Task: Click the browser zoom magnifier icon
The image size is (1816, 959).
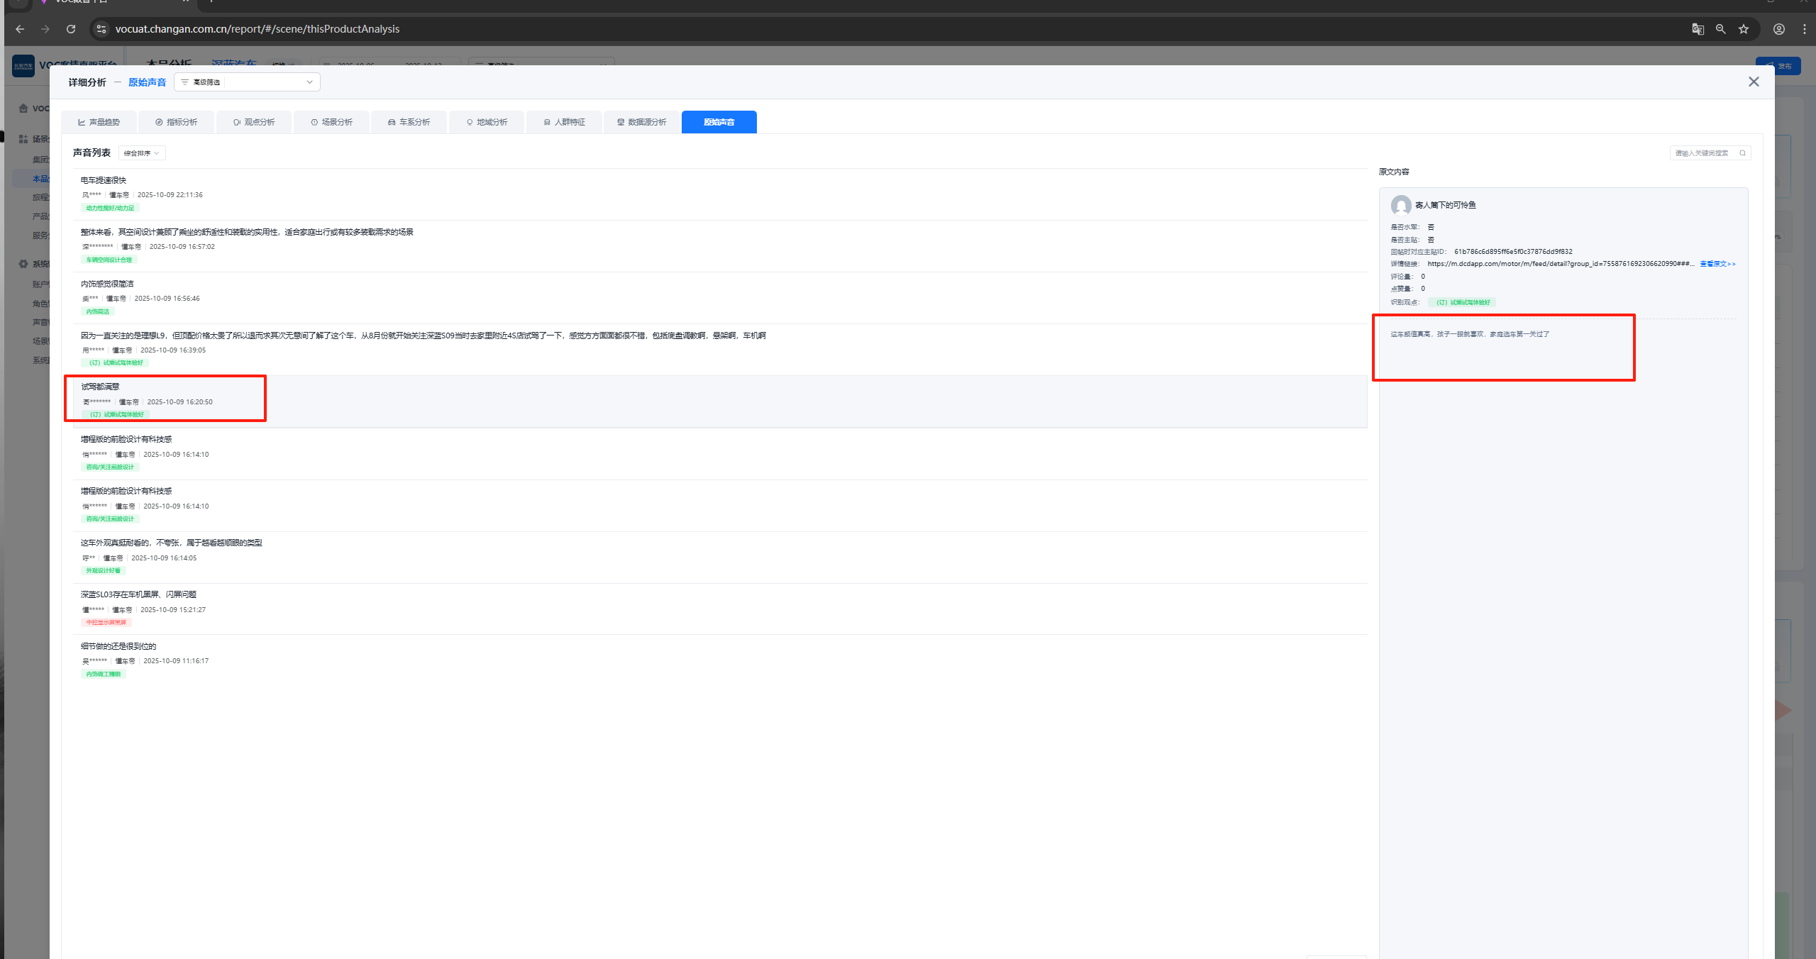Action: (1720, 29)
